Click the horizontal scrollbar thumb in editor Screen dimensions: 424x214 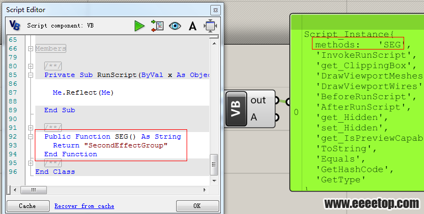point(34,190)
